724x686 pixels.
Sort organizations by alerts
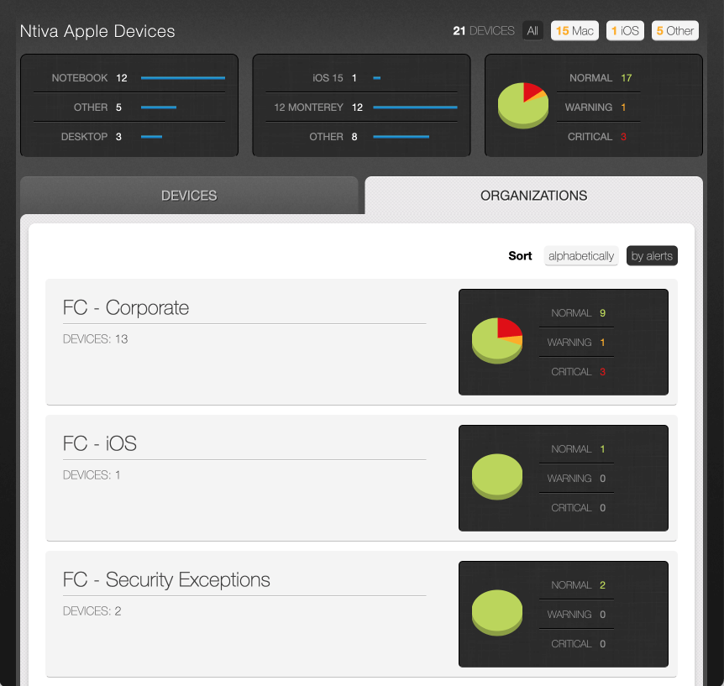(652, 255)
